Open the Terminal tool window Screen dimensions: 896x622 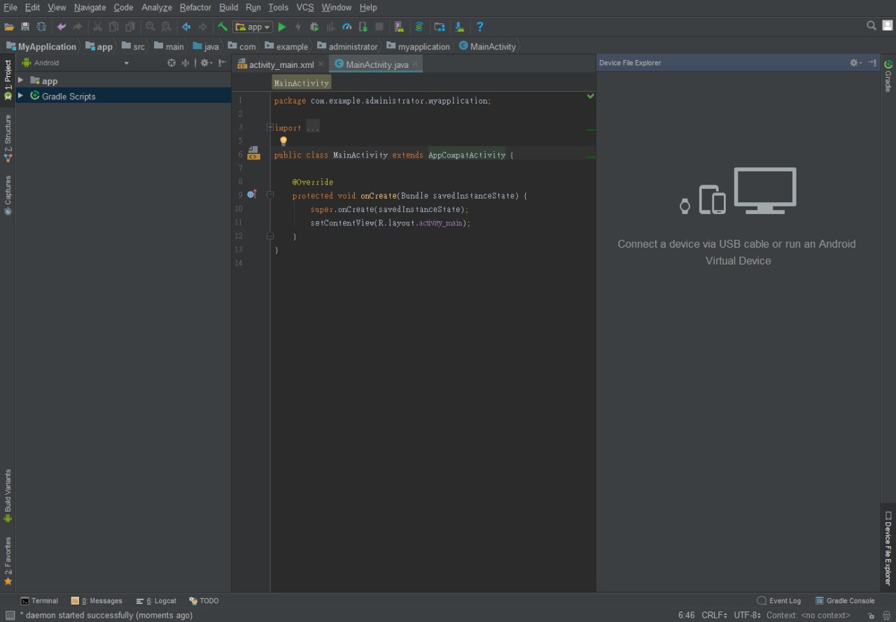point(39,601)
